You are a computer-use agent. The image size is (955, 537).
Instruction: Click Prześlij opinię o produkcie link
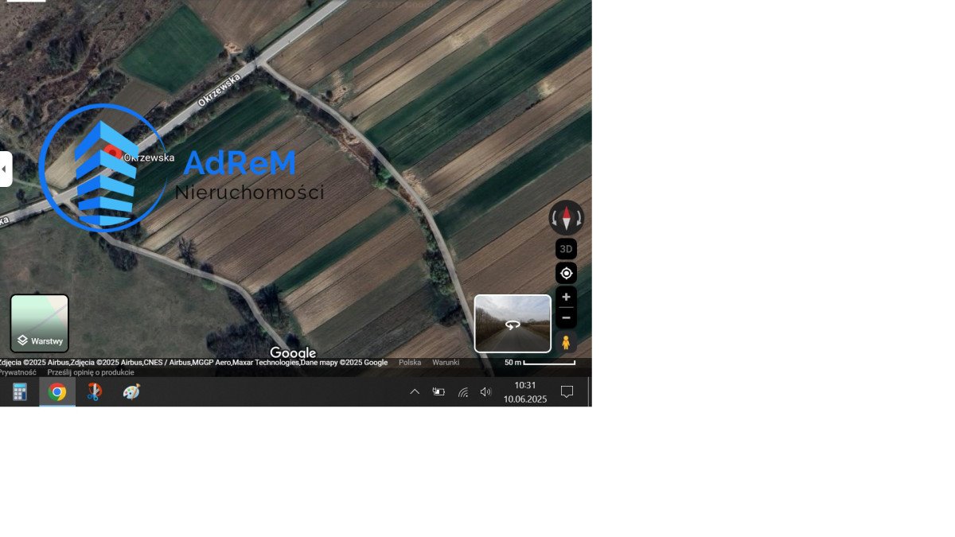(x=91, y=372)
